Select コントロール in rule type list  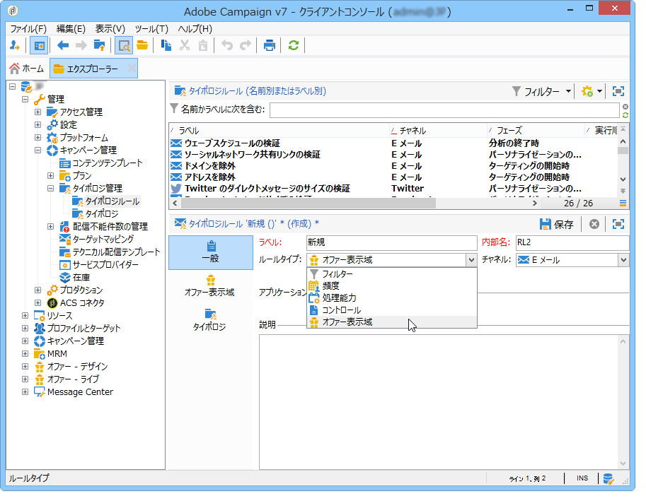(x=391, y=310)
